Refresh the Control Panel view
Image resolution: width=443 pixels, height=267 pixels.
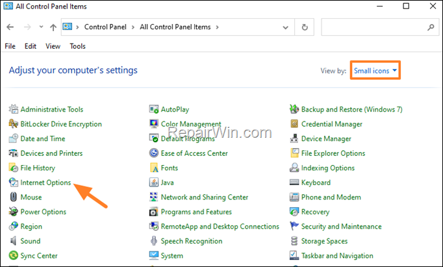pos(305,27)
